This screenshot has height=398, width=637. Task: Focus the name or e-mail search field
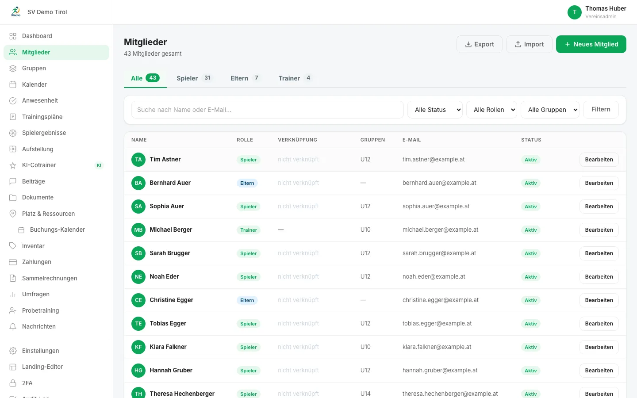(x=268, y=110)
